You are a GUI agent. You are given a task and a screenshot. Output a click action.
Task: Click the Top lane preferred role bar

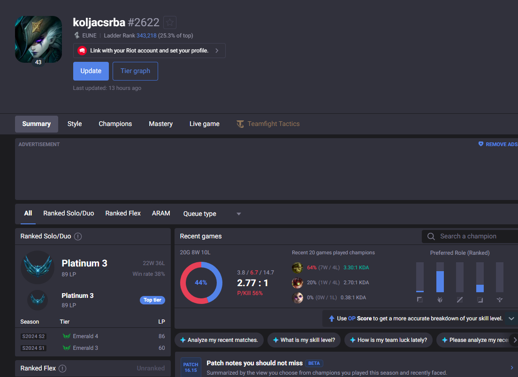pyautogui.click(x=420, y=277)
